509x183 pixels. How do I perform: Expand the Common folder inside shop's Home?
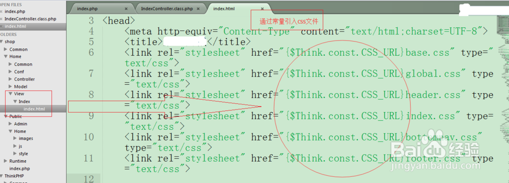(10, 64)
